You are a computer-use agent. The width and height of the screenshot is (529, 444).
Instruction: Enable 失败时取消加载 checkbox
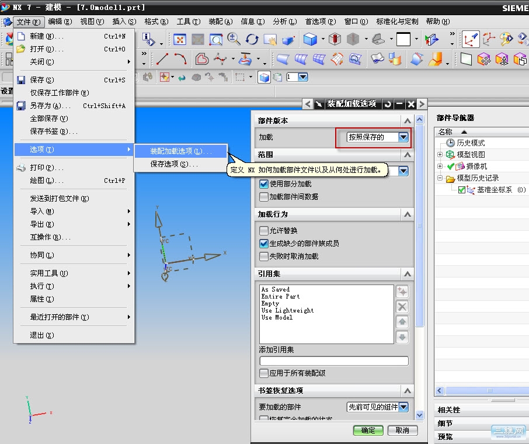(264, 256)
